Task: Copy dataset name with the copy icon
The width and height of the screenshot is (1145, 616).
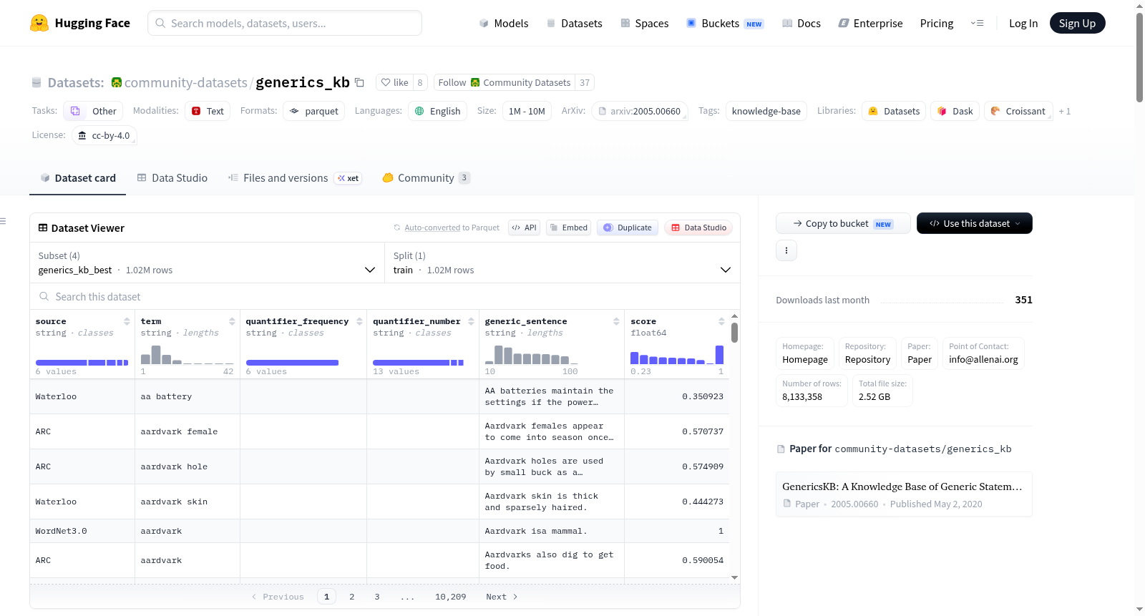Action: (360, 82)
